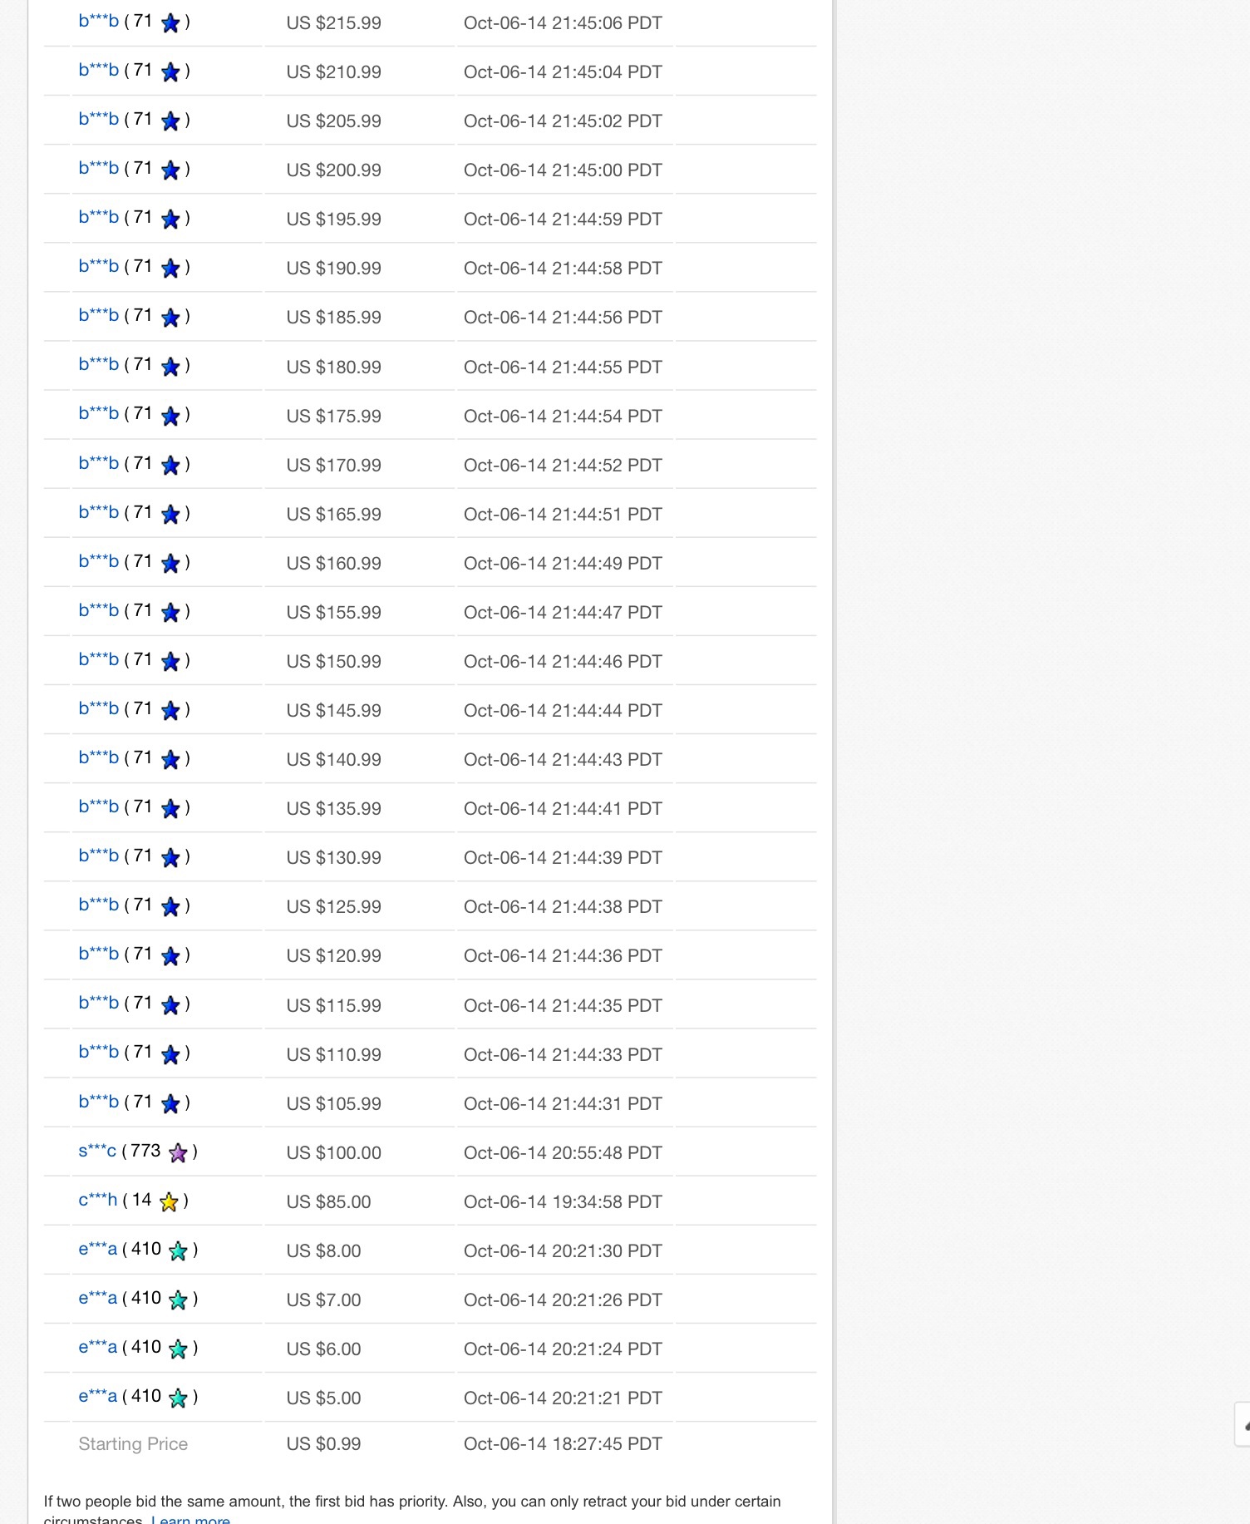The image size is (1250, 1524).
Task: Open bidder c***h profile link
Action: point(97,1201)
